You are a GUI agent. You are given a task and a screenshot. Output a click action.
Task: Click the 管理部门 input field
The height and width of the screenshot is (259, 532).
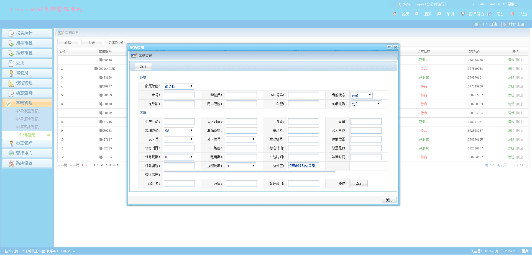303,183
